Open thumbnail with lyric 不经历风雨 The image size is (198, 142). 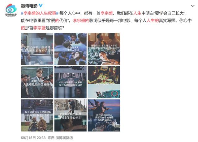pyautogui.click(x=71, y=82)
